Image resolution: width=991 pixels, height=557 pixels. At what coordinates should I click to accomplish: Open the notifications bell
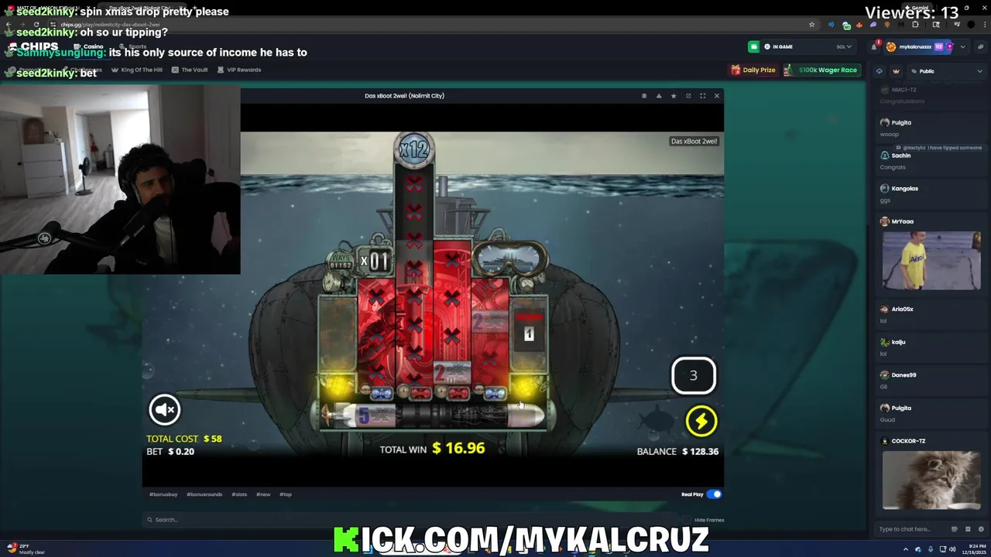pos(874,46)
